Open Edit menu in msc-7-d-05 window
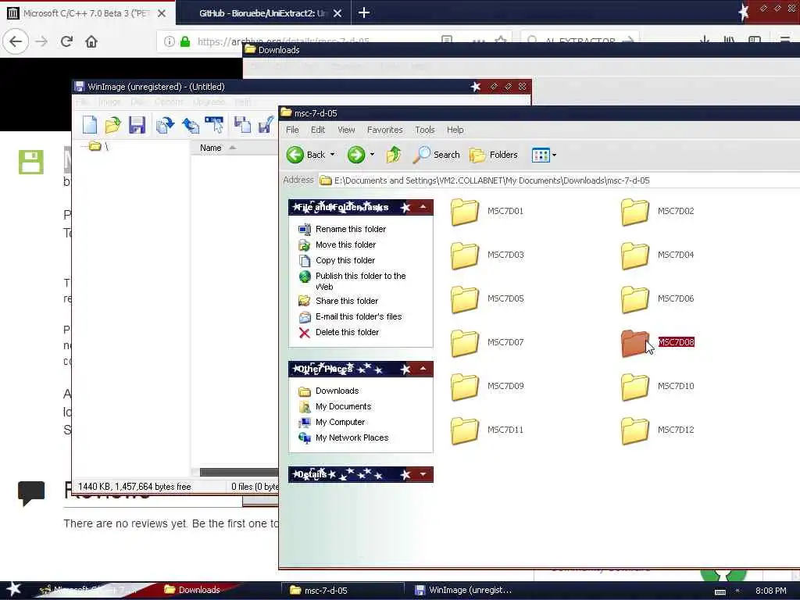Image resolution: width=800 pixels, height=600 pixels. point(318,130)
